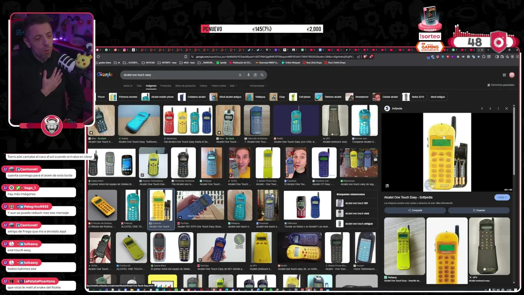Click the Visitar button in preview panel
This screenshot has height=295, width=524.
pos(501,197)
